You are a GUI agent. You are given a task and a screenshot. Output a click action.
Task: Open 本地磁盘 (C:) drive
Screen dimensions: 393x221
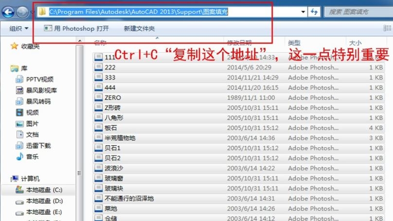click(39, 190)
